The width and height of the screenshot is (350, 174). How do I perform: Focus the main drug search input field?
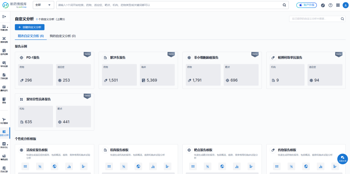pyautogui.click(x=170, y=5)
